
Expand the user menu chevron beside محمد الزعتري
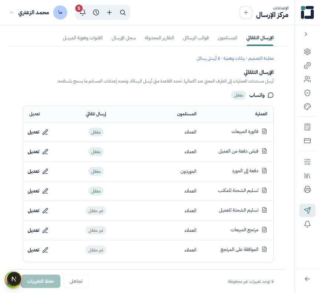tap(11, 13)
